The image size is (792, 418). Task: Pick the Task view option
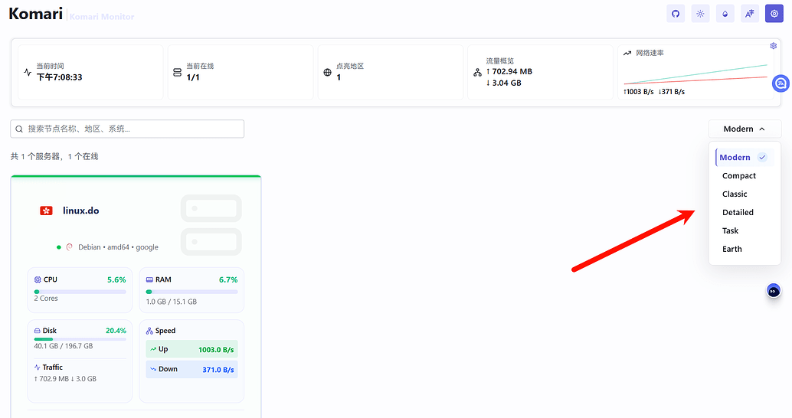(731, 231)
